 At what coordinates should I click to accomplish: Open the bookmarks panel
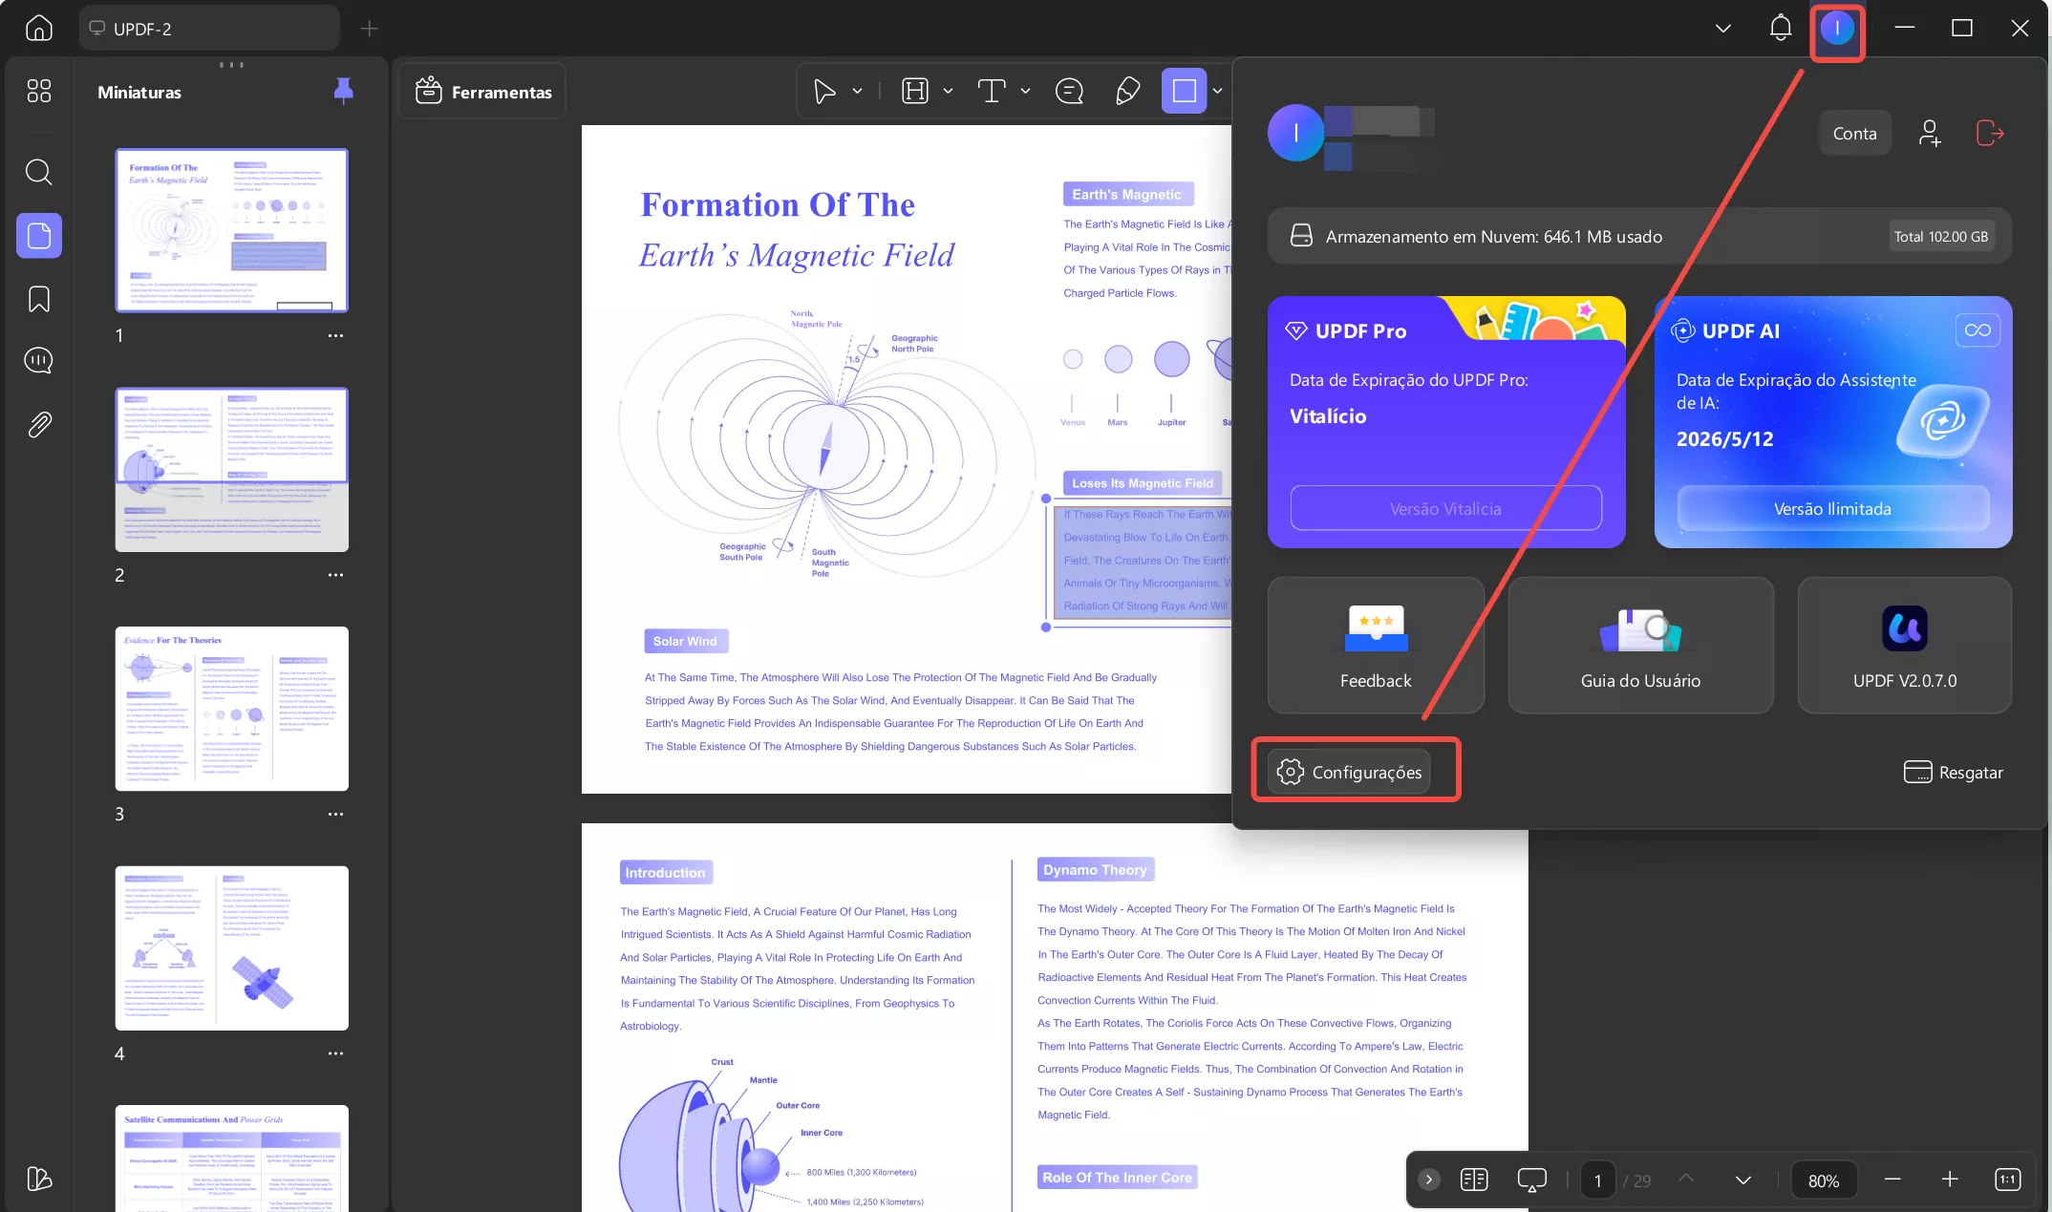[x=38, y=299]
